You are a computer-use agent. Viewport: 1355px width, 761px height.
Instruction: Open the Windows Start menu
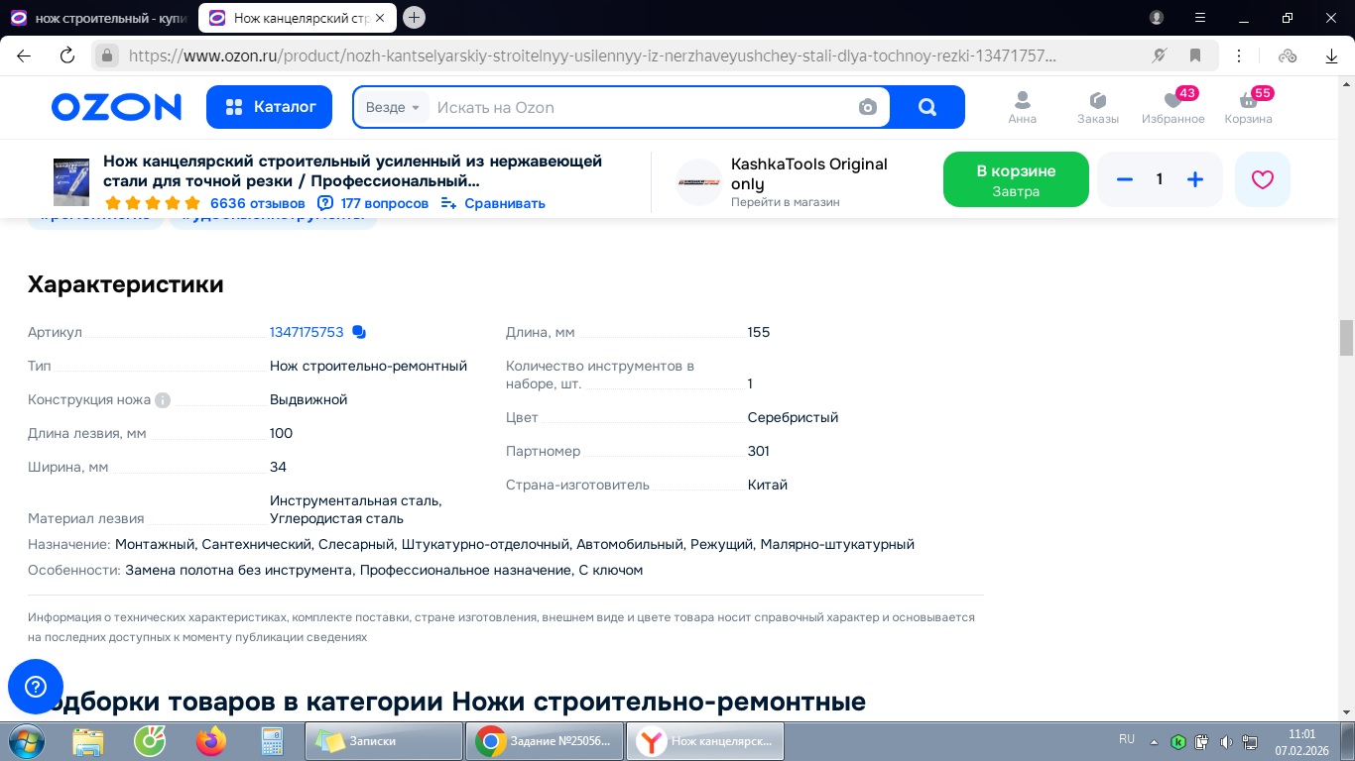pos(25,741)
